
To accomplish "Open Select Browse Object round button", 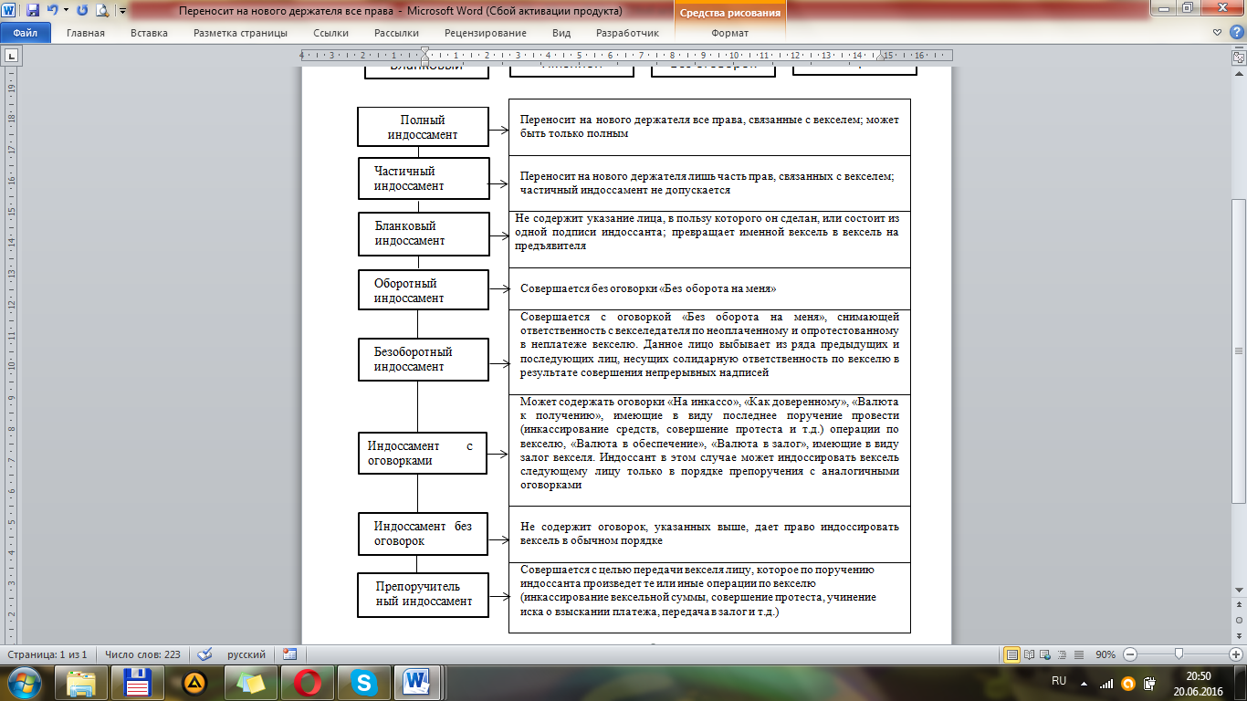I will click(1239, 621).
